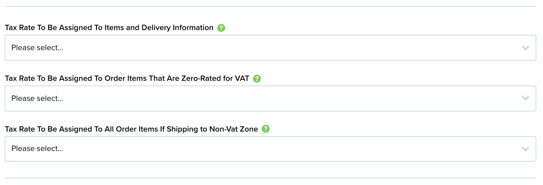
Task: Click the Shipping to Non-Vat Zone field label
Action: tap(131, 129)
